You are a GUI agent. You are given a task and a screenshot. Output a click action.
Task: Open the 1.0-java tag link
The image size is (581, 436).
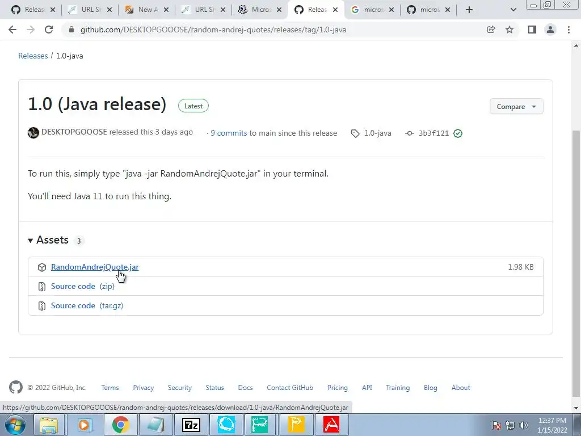[377, 133]
